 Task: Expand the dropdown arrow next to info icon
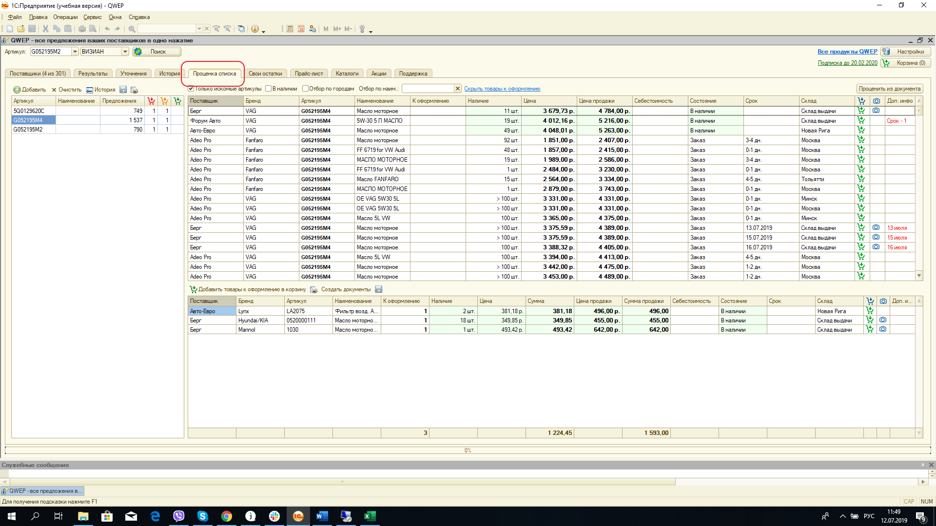(264, 31)
